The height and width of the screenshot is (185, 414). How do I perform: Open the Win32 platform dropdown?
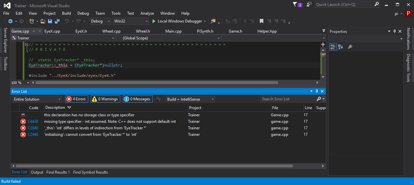(131, 21)
